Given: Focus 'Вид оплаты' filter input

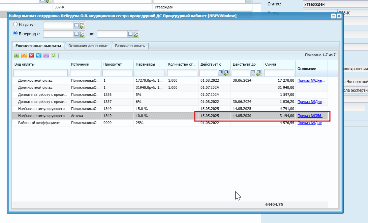Looking at the screenshot, I should coord(40,73).
